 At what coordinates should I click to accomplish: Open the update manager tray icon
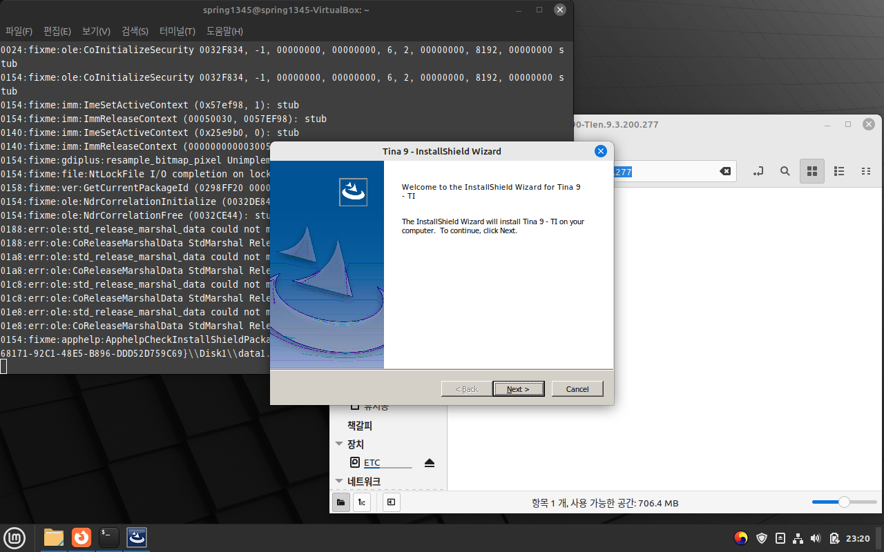(x=780, y=538)
